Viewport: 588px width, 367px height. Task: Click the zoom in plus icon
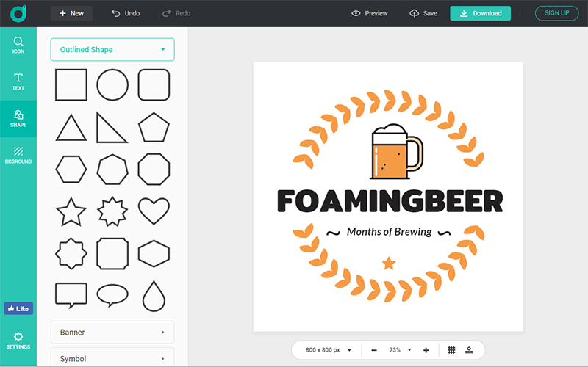(426, 350)
